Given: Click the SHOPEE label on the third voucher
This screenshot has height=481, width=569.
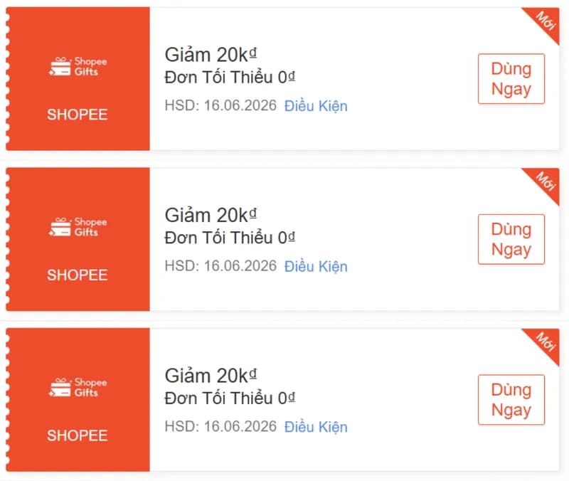Looking at the screenshot, I should click(77, 435).
